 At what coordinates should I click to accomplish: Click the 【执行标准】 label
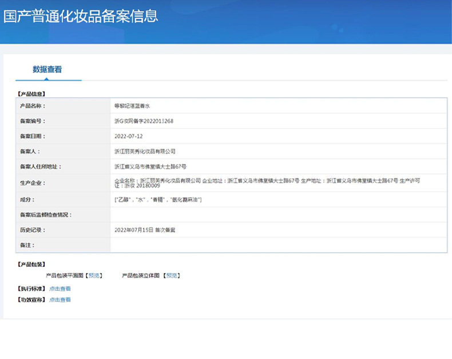31,289
